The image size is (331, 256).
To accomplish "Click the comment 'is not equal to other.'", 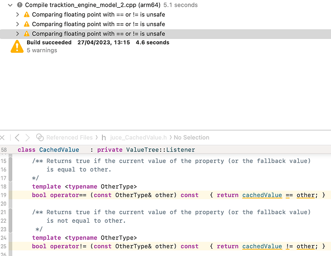I will pos(86,221).
